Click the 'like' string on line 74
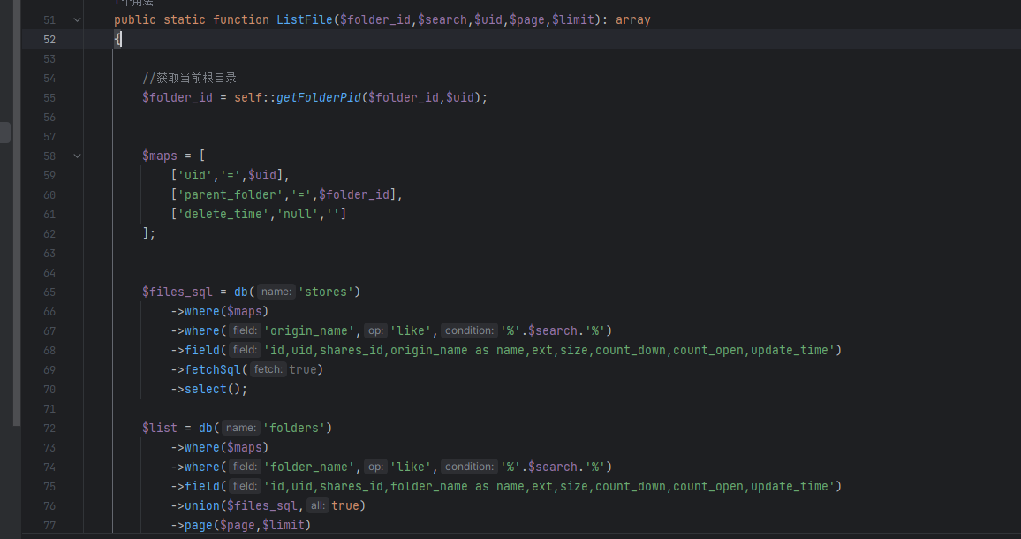This screenshot has width=1021, height=539. click(x=411, y=467)
